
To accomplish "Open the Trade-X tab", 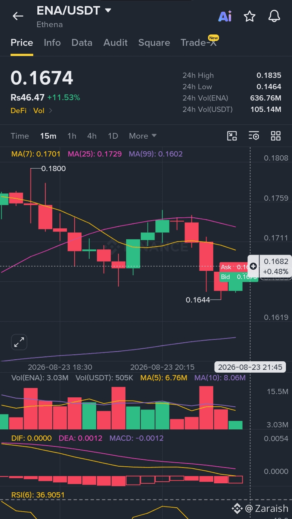I will point(199,43).
